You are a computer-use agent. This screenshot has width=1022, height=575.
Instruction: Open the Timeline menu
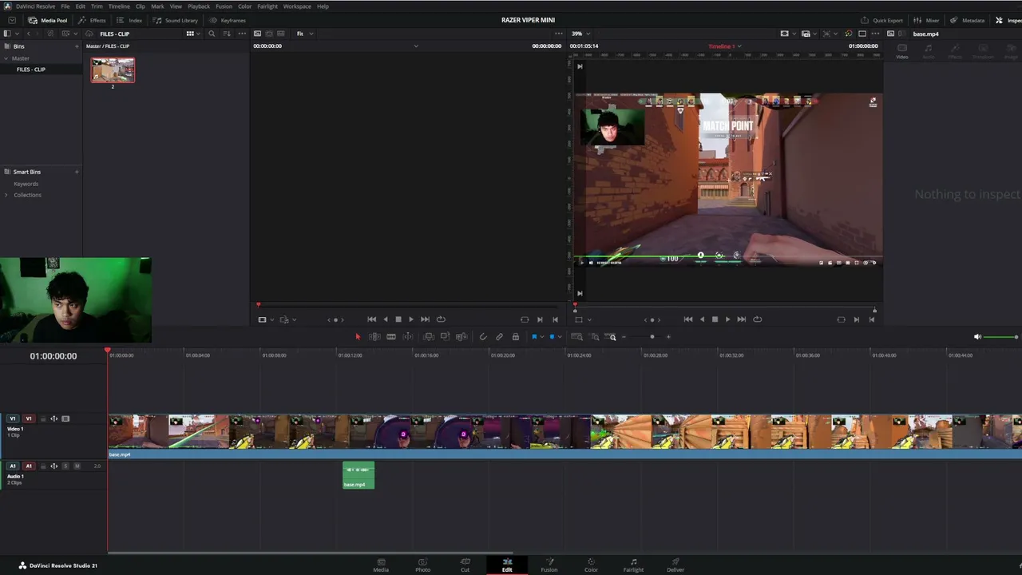tap(119, 6)
